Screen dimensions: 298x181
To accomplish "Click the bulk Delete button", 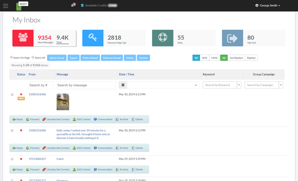I will (130, 58).
